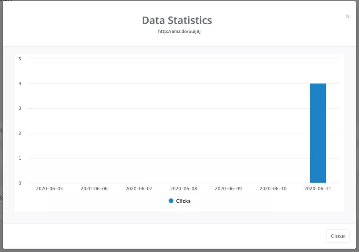Select the 2020-06-09 axis label
Viewport: 359px width, 252px height.
coord(228,189)
